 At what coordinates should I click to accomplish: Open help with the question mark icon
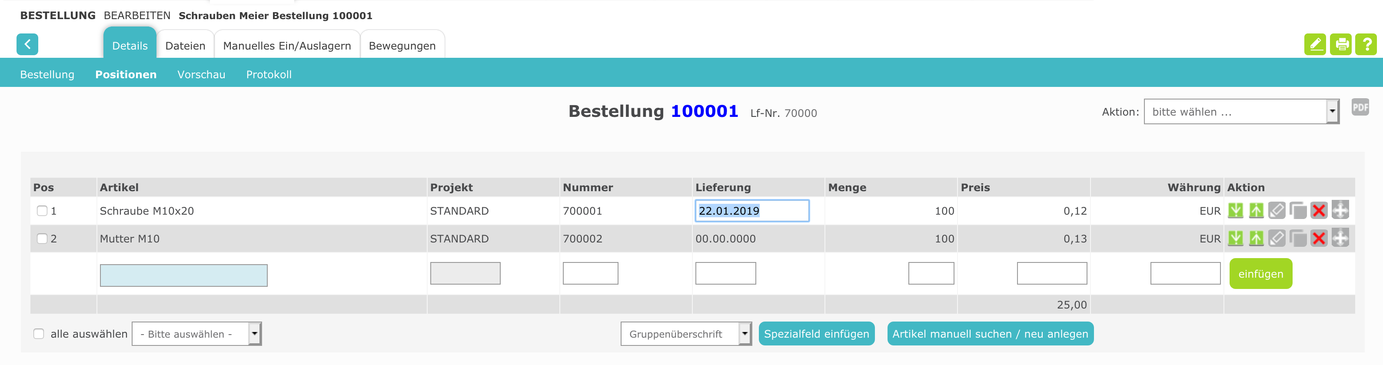click(x=1366, y=45)
